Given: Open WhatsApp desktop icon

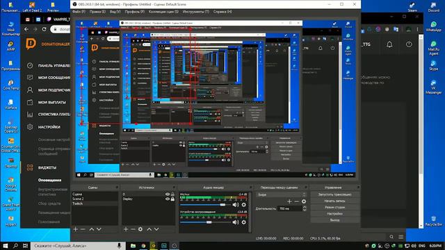Looking at the screenshot, I should tap(433, 26).
